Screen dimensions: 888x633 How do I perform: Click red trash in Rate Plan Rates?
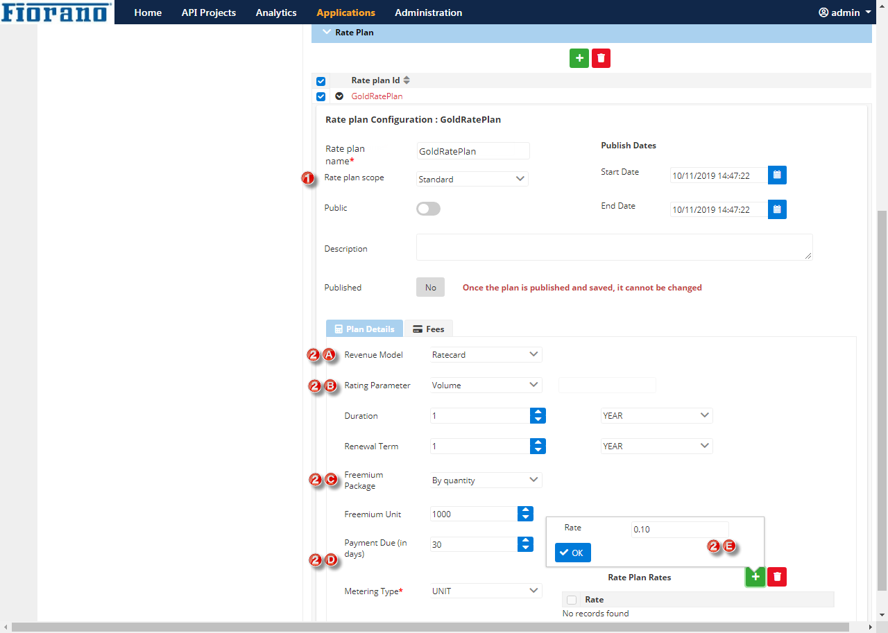[777, 577]
